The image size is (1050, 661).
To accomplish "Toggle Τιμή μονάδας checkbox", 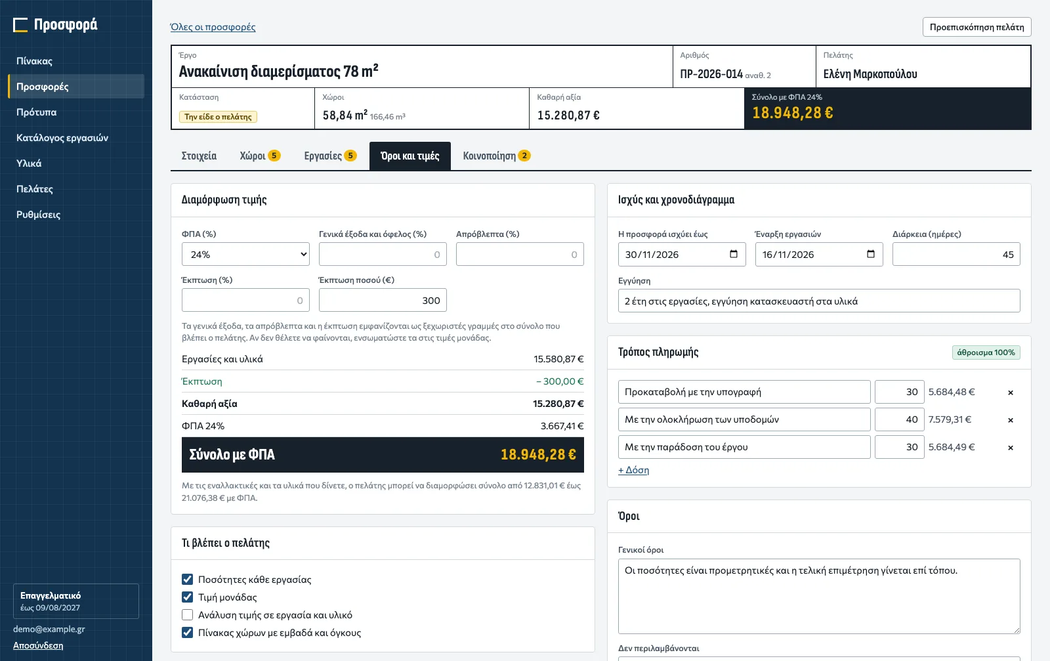I will 187,597.
